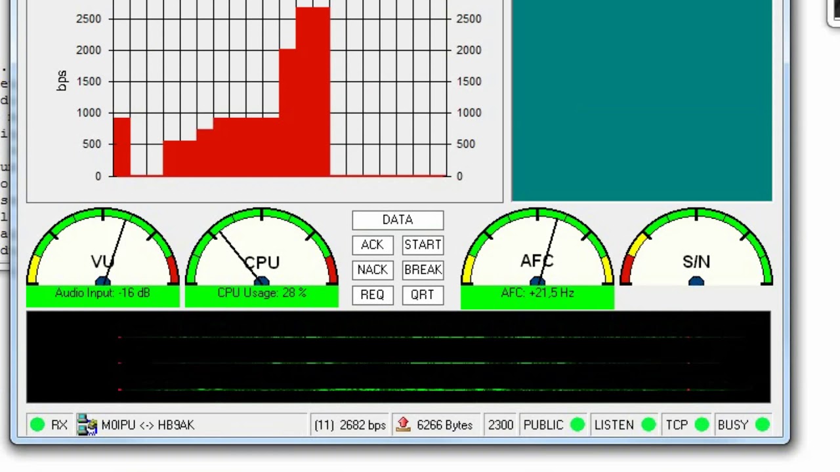Viewport: 840px width, 472px height.
Task: Click the green LISTEN indicator LED
Action: point(648,425)
